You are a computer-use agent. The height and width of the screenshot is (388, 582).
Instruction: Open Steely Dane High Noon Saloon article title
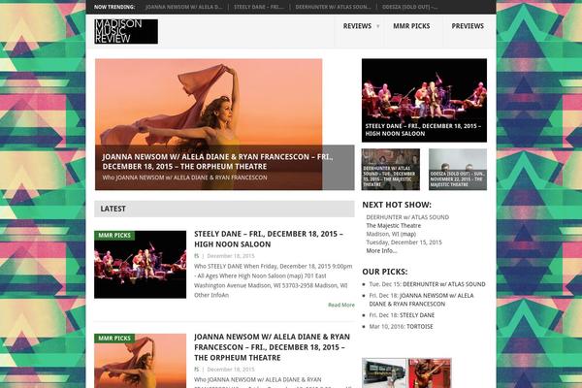[x=269, y=240]
